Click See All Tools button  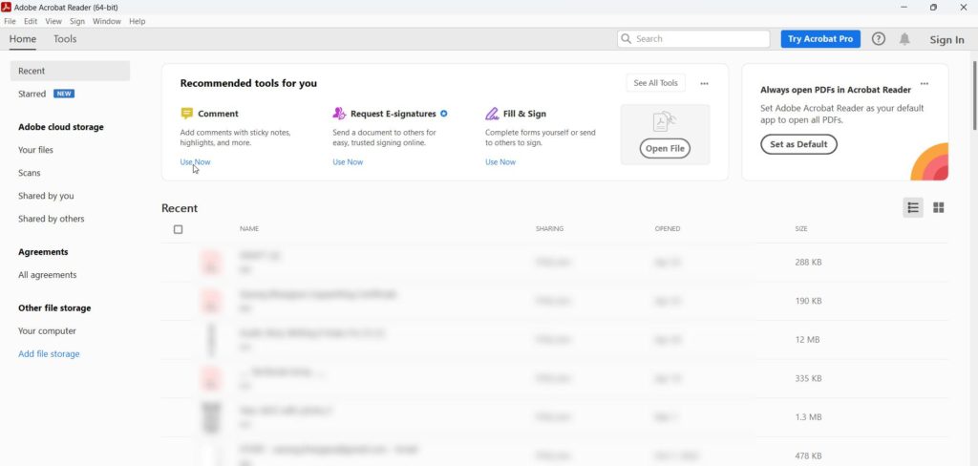click(x=655, y=83)
